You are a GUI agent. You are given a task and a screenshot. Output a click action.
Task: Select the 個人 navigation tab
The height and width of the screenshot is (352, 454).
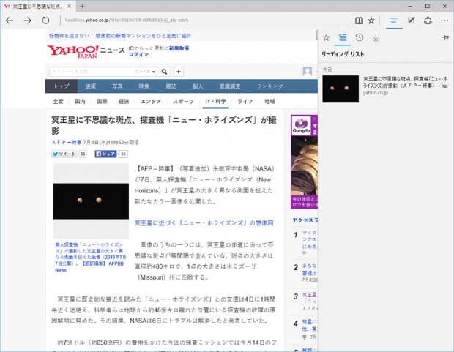198,86
